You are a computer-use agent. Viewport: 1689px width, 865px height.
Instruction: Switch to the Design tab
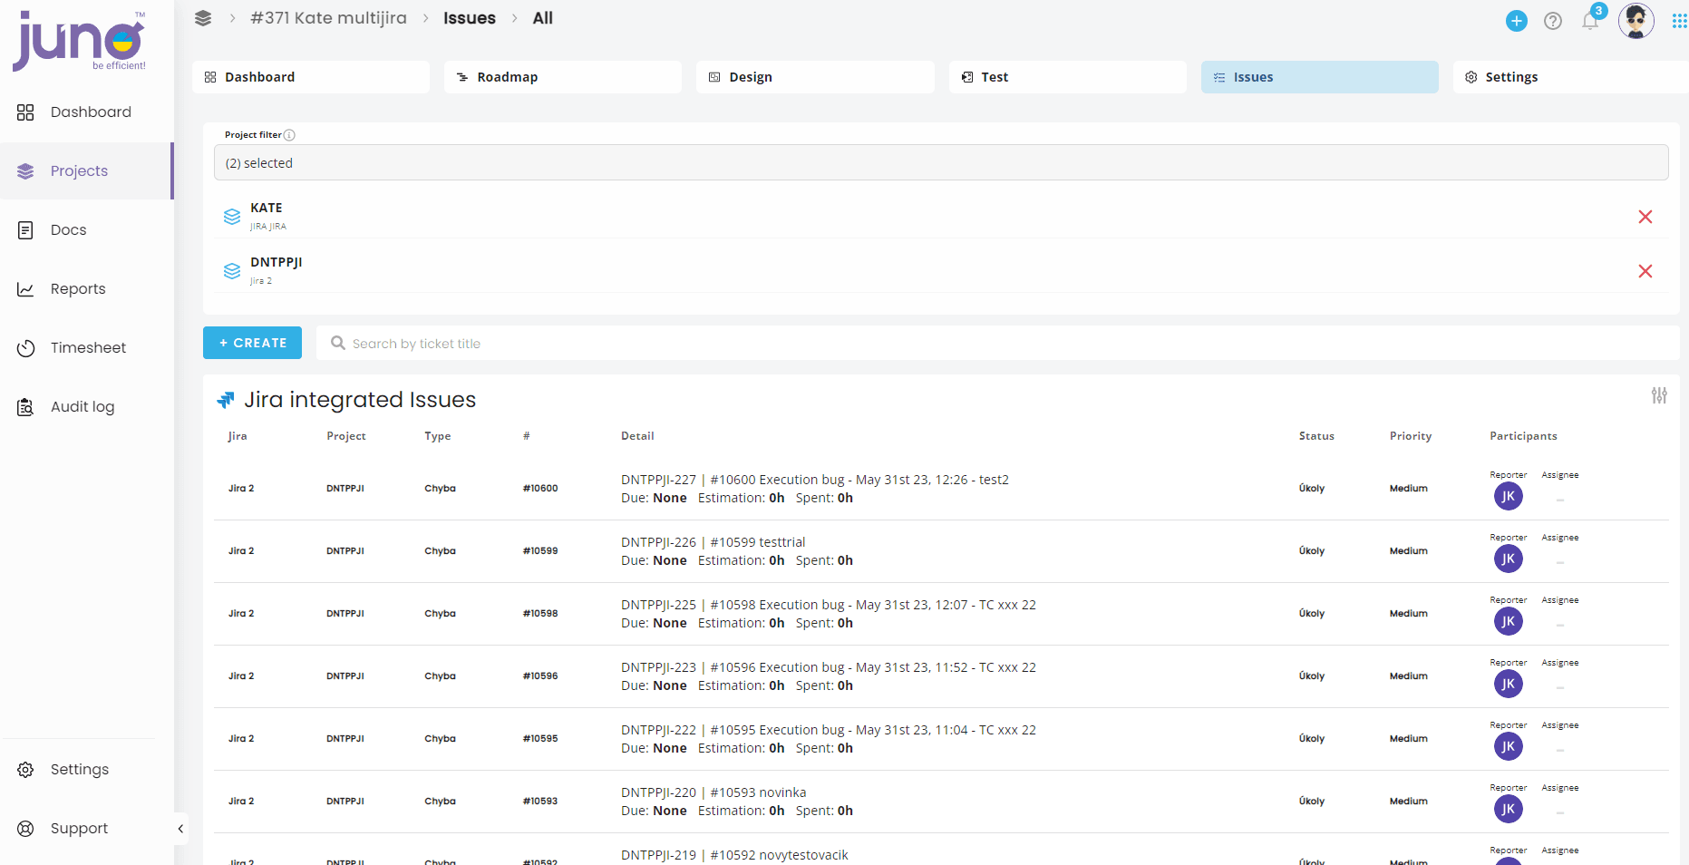coord(815,77)
